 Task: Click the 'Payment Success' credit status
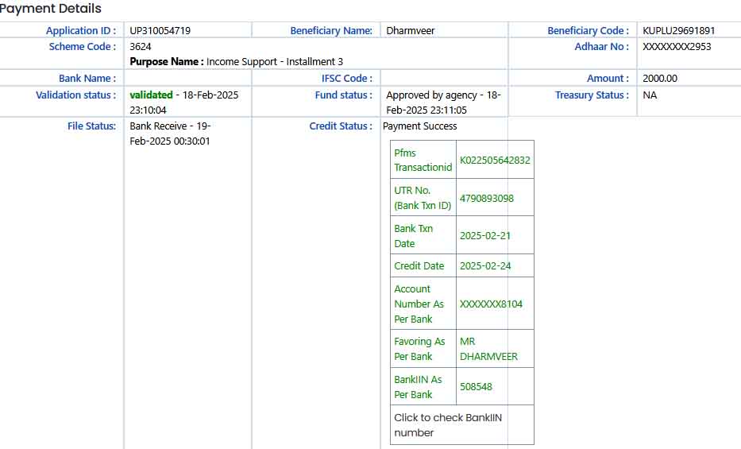click(x=420, y=126)
